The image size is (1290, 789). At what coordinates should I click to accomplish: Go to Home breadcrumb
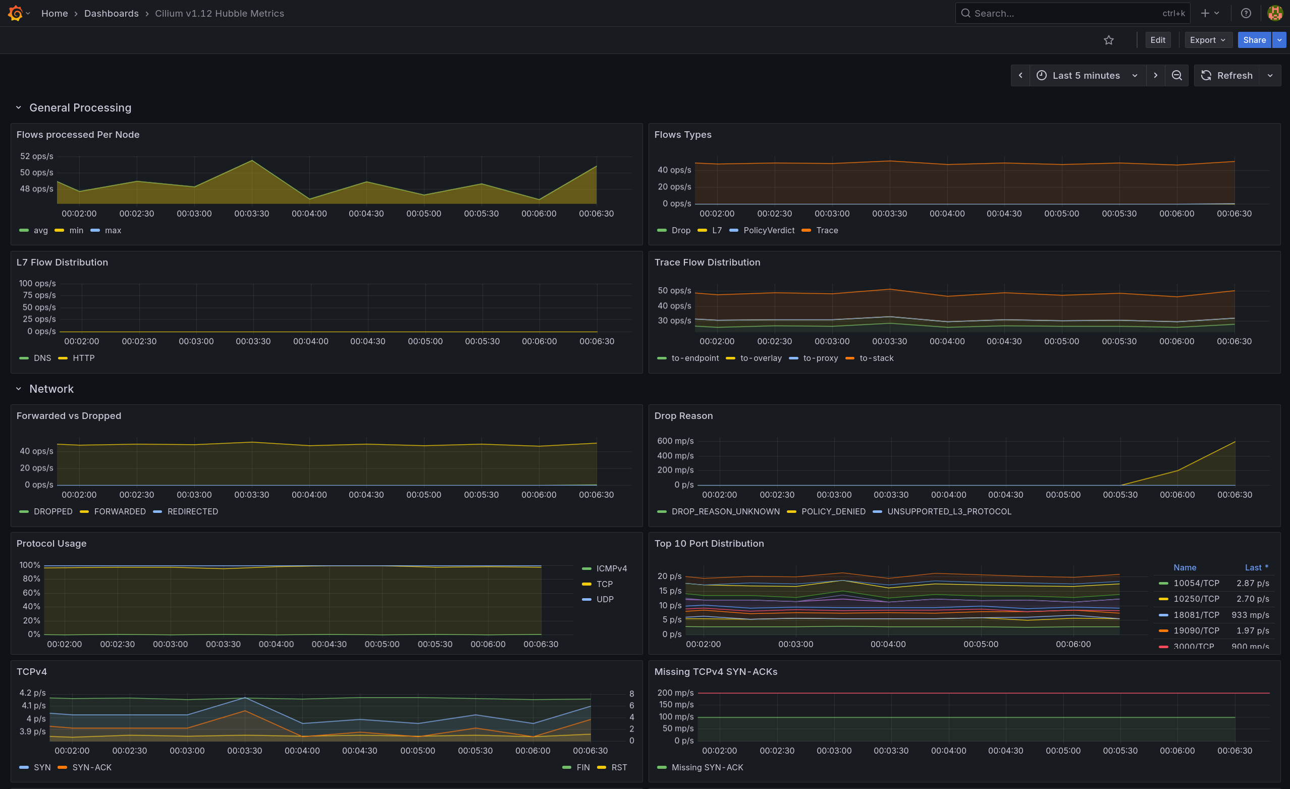pyautogui.click(x=55, y=13)
